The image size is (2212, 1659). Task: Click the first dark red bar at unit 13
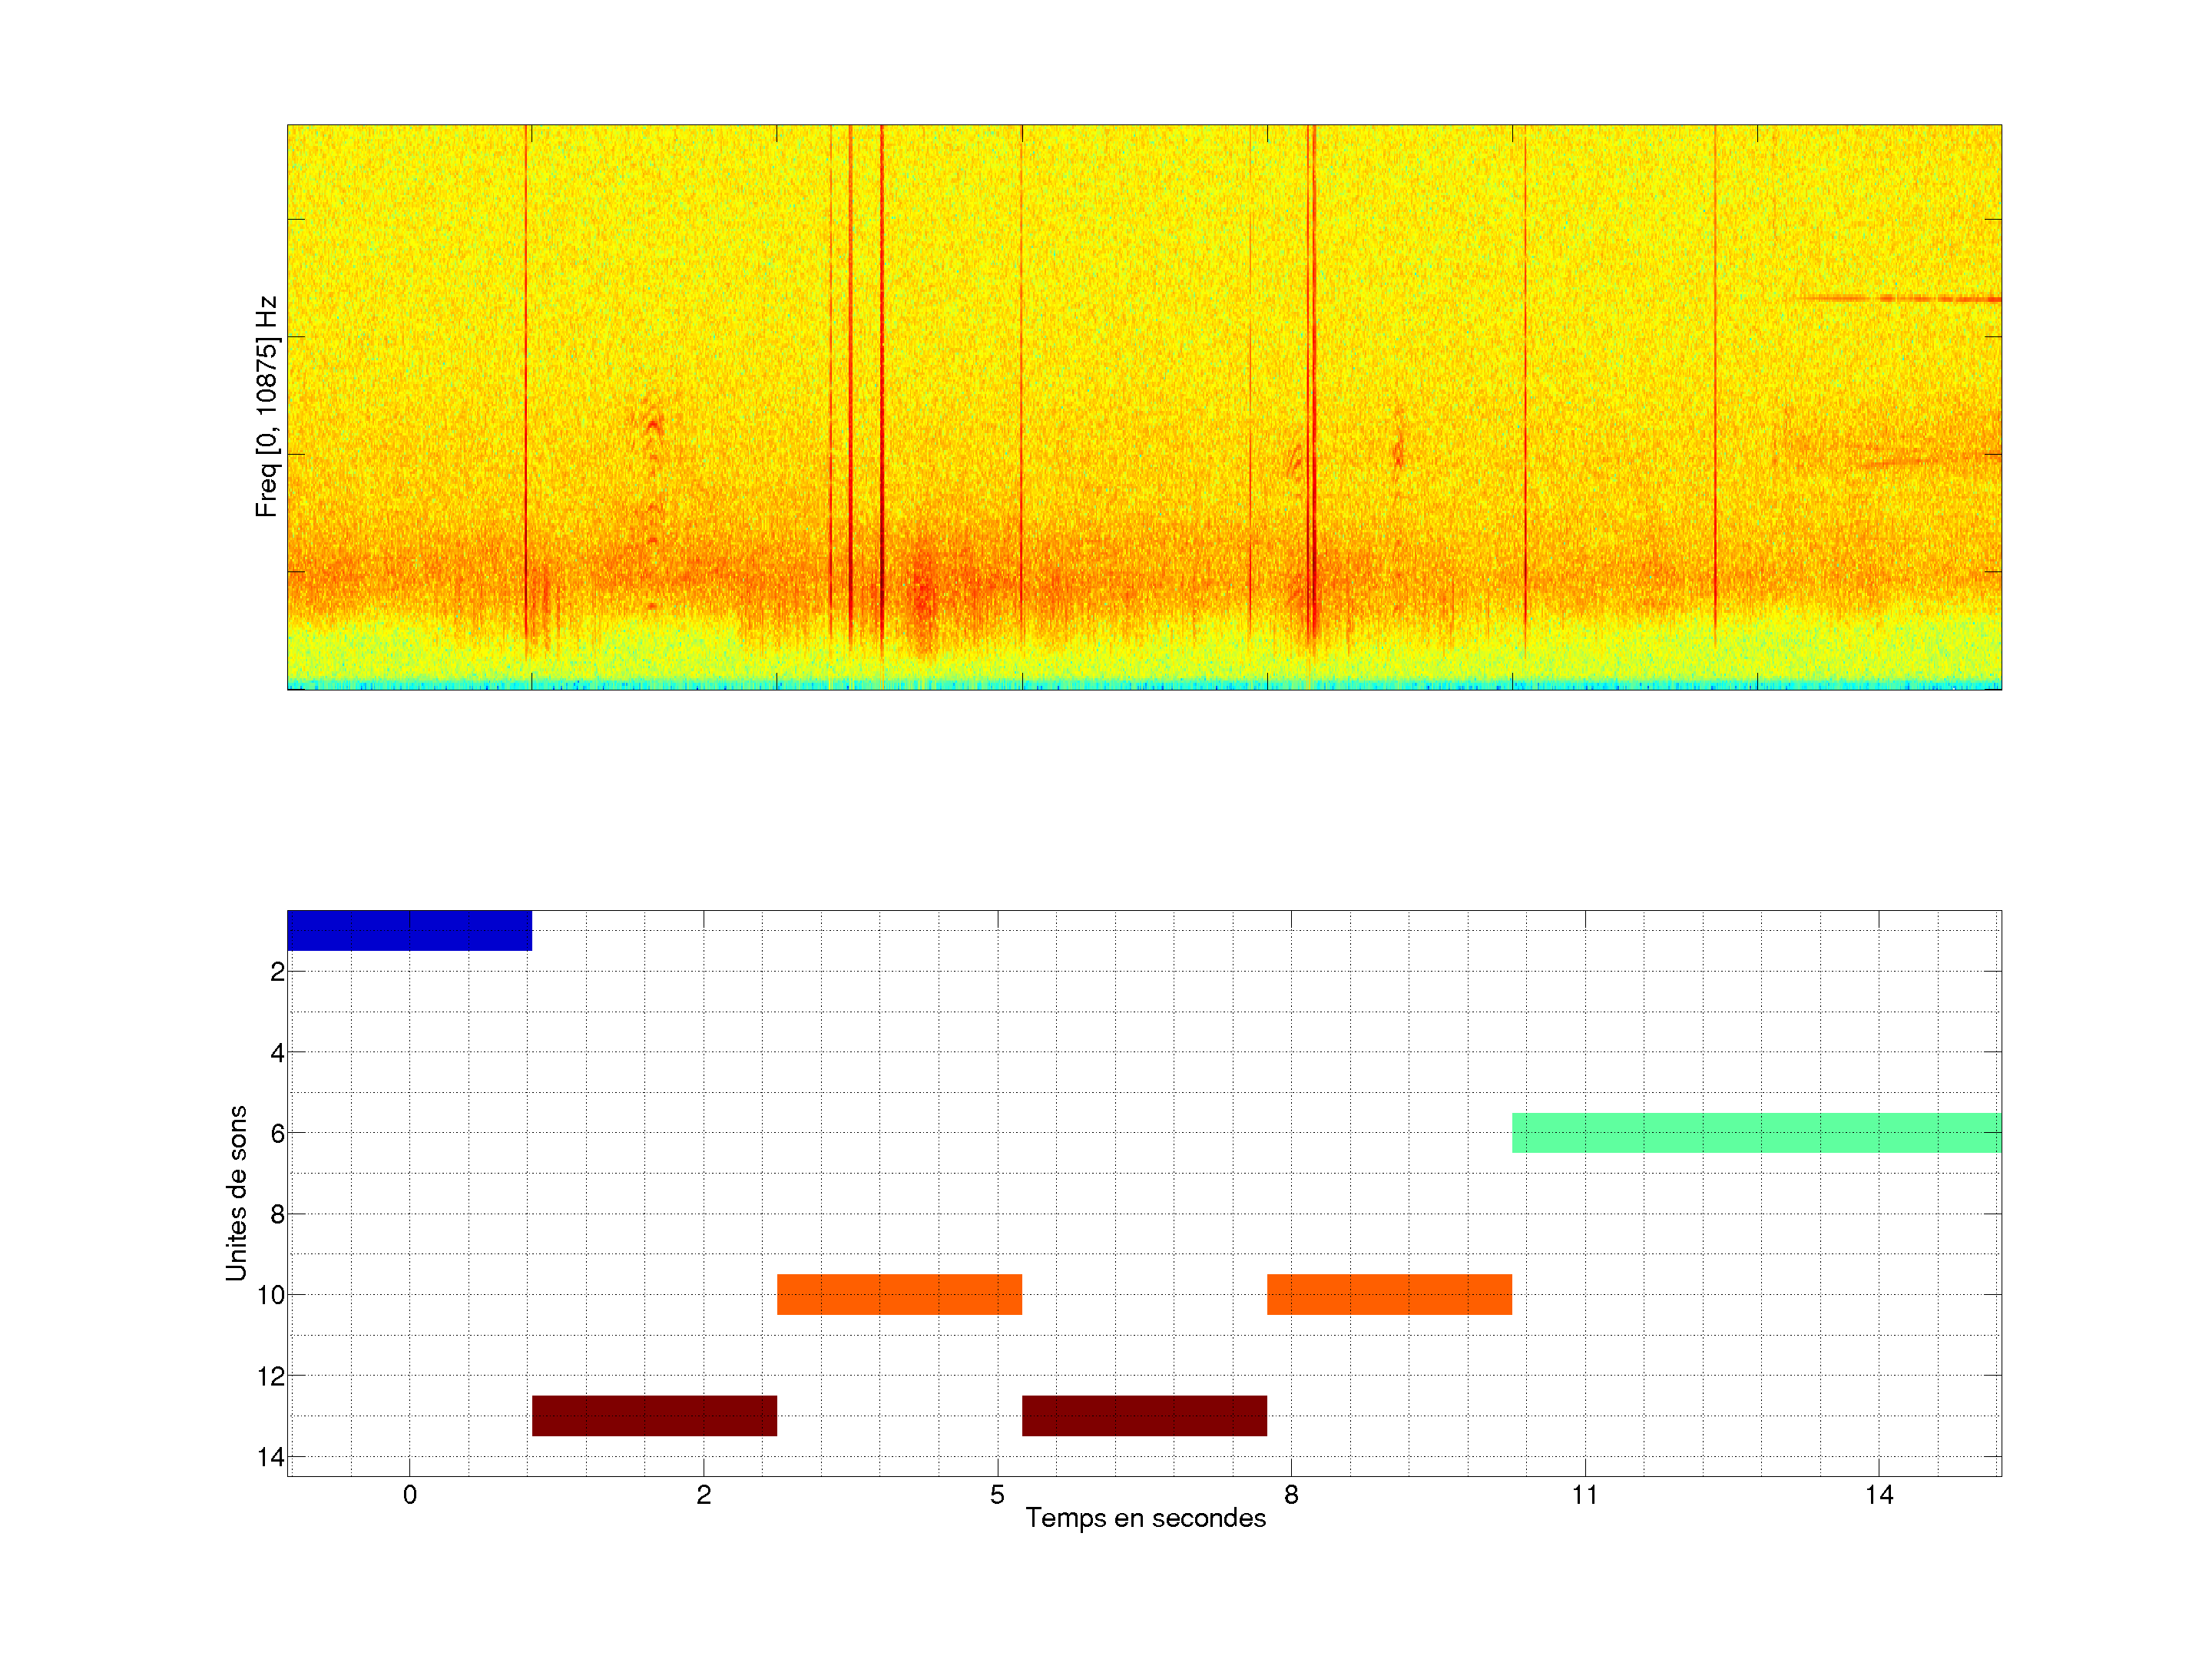click(x=654, y=1415)
